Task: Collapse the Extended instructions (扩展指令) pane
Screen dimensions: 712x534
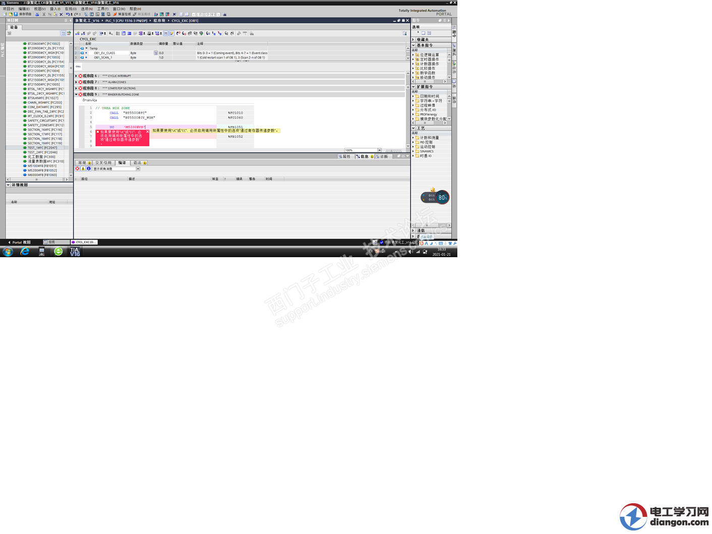Action: tap(413, 87)
